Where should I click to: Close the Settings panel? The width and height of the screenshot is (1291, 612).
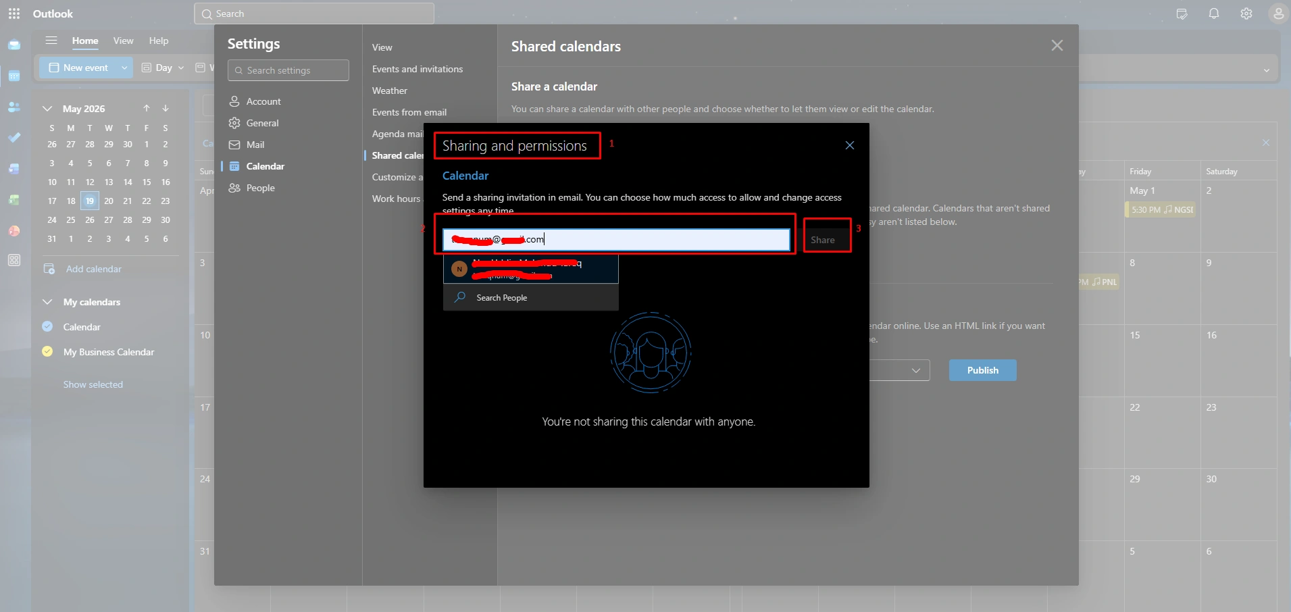pyautogui.click(x=1057, y=45)
